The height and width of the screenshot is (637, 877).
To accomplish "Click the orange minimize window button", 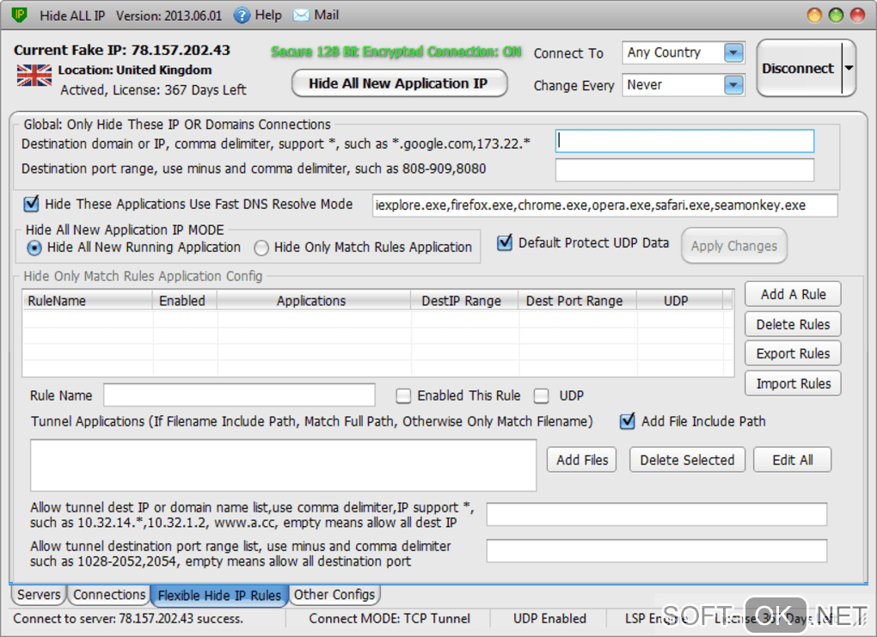I will (x=814, y=15).
